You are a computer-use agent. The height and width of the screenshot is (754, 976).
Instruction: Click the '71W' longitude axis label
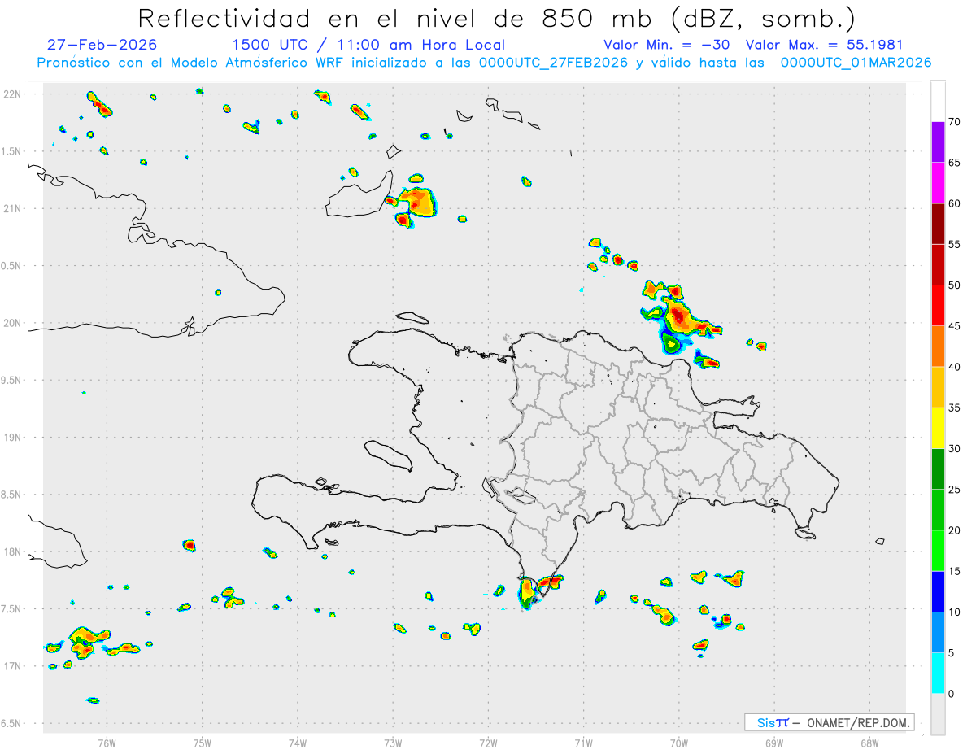[583, 743]
